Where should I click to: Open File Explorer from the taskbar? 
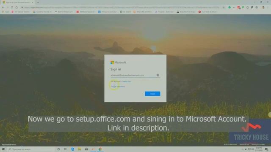pos(79,149)
